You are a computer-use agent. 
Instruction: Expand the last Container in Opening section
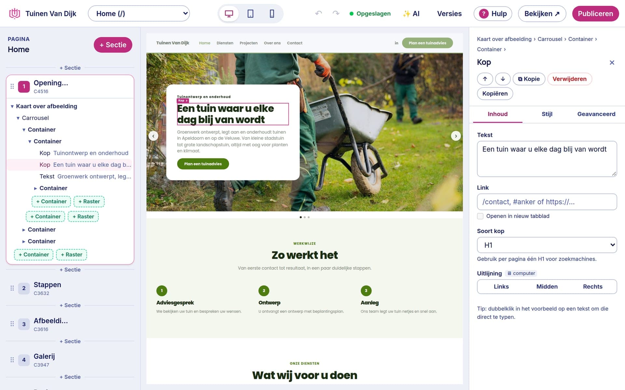click(24, 241)
